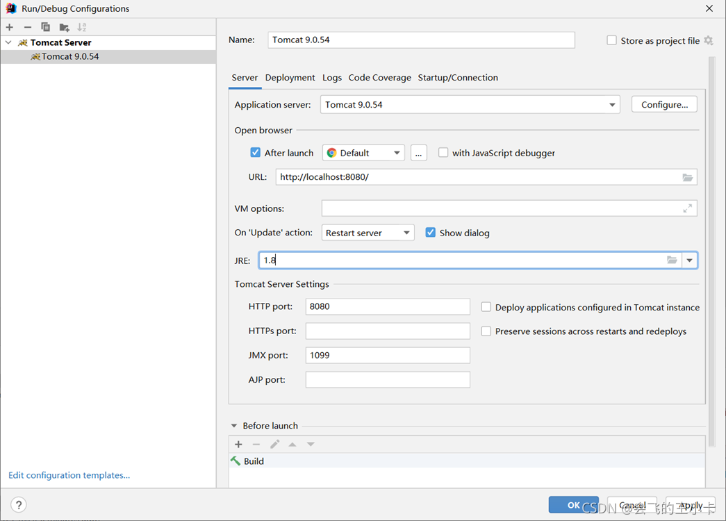Create new configuration folder

tap(65, 27)
